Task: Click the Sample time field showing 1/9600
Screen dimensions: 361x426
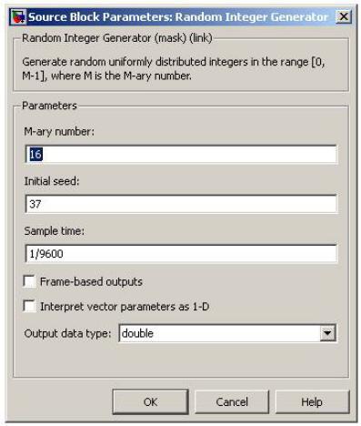Action: coord(181,253)
